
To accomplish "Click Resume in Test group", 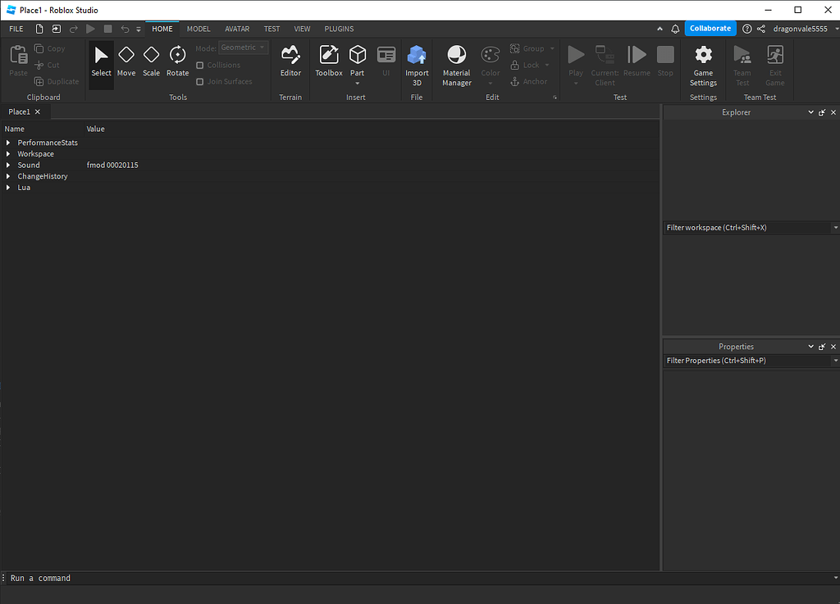I will coord(637,62).
